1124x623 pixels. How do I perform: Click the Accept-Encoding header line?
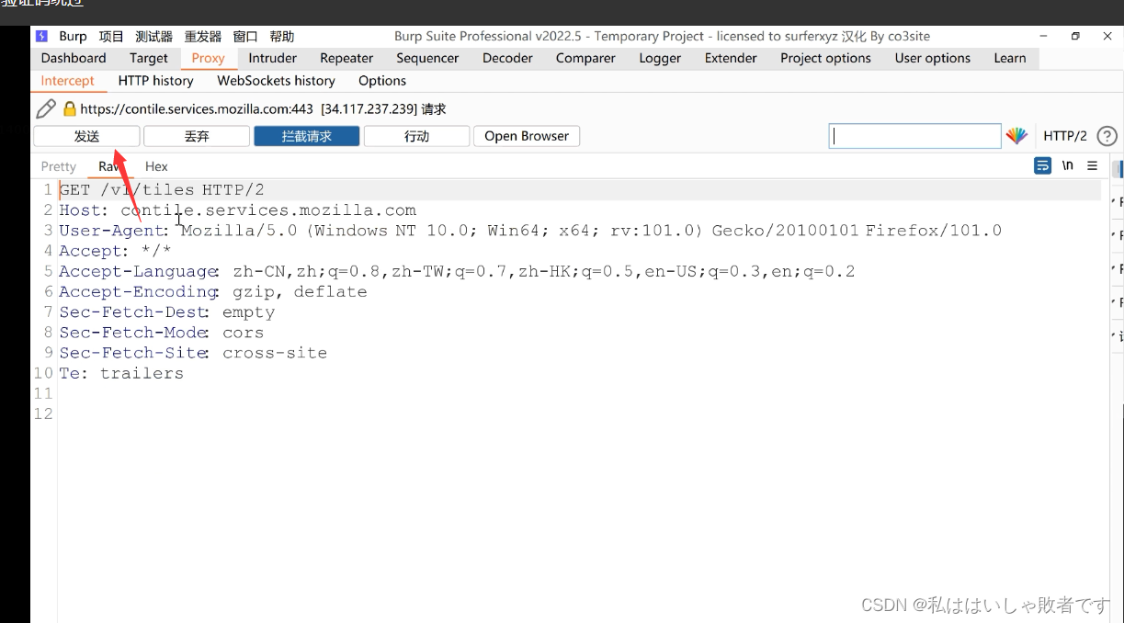213,291
